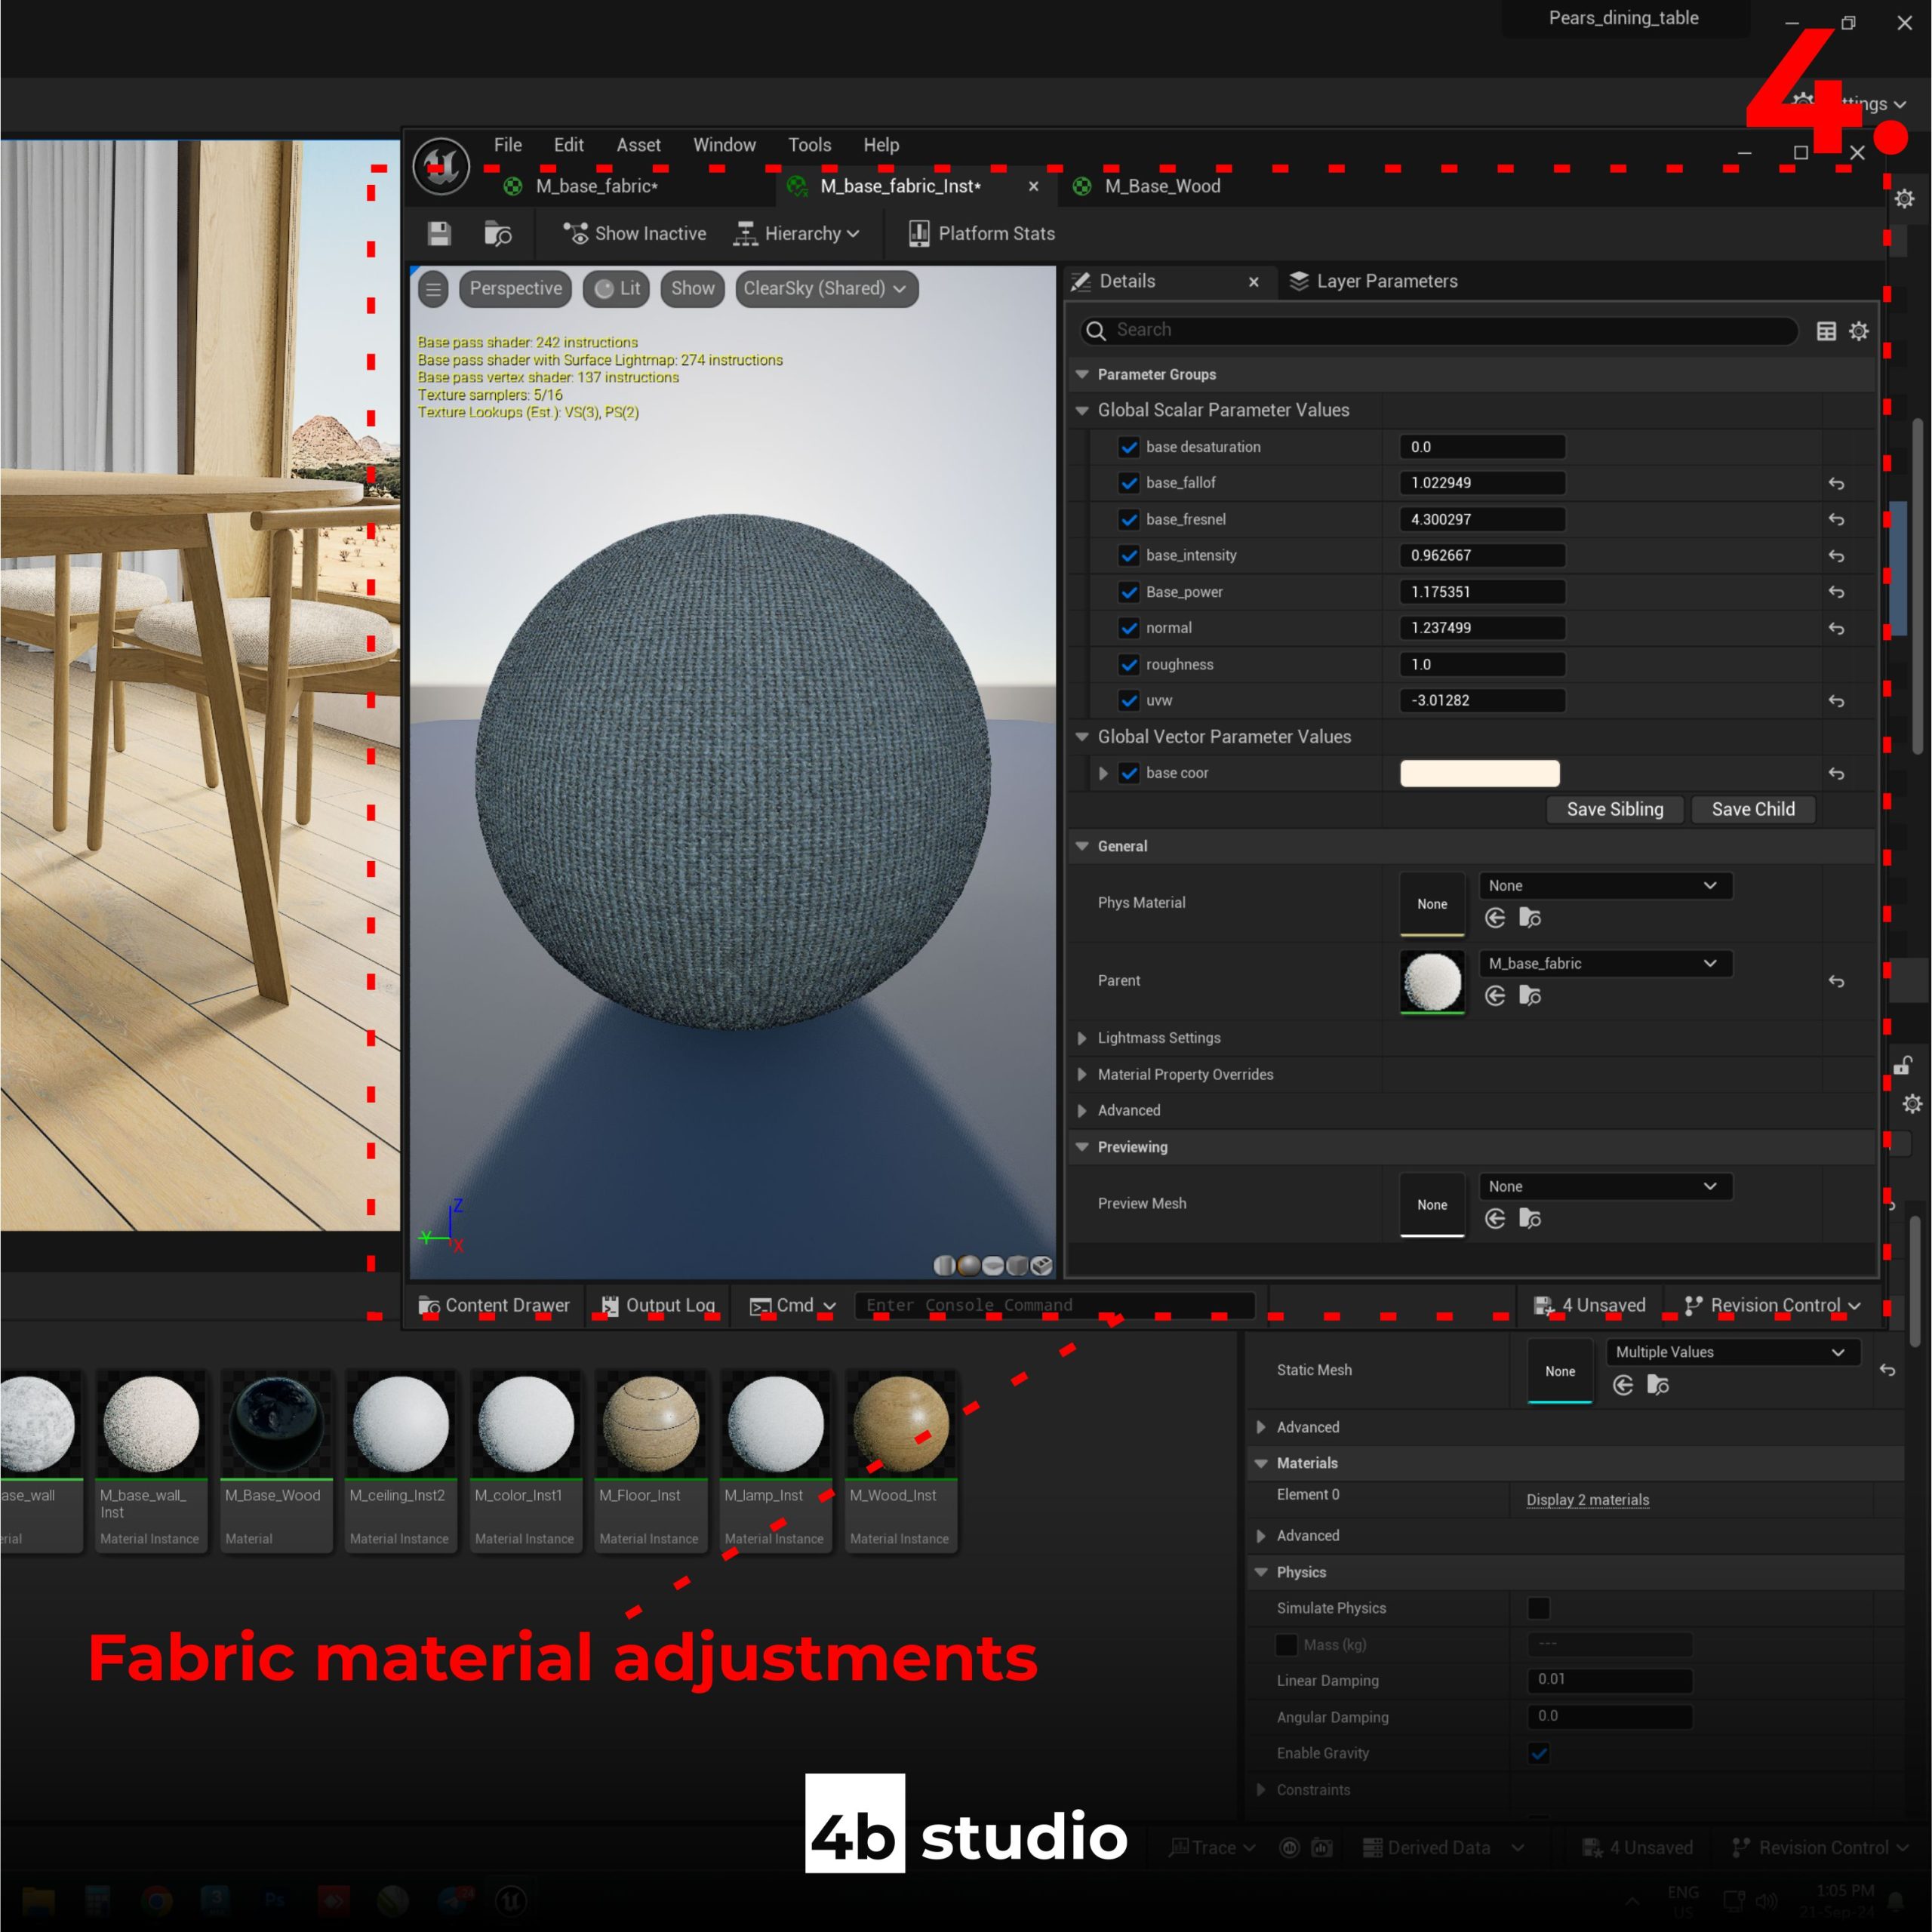The width and height of the screenshot is (1932, 1932).
Task: Use selected asset for Parent
Action: pos(1496,996)
